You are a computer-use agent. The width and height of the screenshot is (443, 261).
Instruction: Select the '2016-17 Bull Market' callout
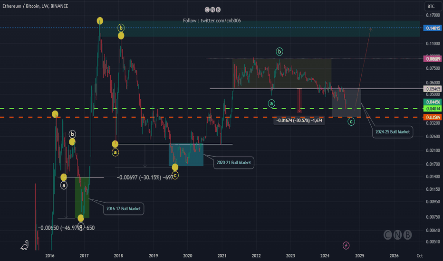[124, 209]
